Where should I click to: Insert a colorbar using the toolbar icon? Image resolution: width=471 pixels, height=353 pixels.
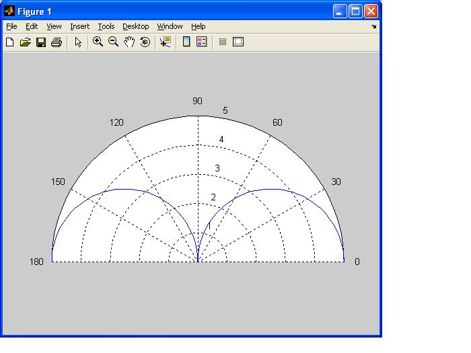[186, 42]
